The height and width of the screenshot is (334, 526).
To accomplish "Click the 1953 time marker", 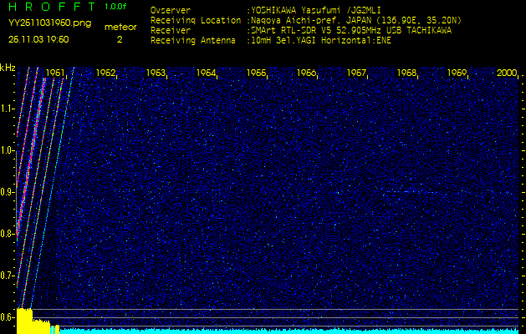I will coord(156,73).
